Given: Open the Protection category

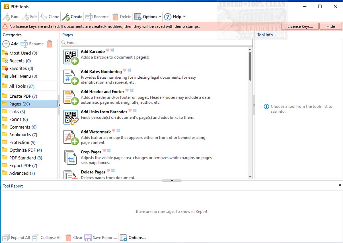Looking at the screenshot, I should coord(29,142).
